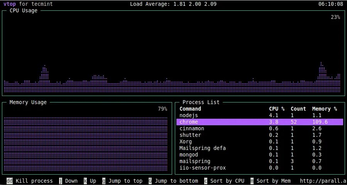Select the highlighted chrome process row

(260, 122)
